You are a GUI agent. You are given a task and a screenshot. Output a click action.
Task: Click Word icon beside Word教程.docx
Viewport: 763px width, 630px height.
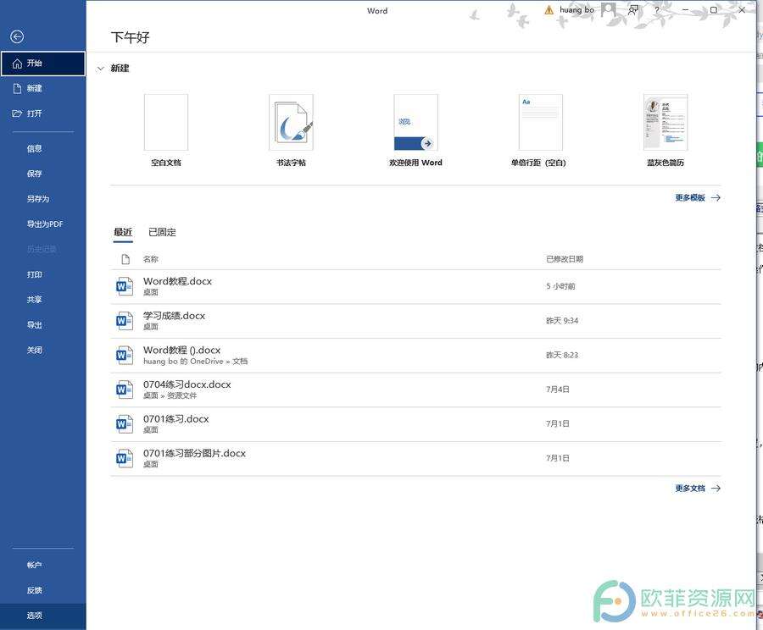(x=125, y=287)
